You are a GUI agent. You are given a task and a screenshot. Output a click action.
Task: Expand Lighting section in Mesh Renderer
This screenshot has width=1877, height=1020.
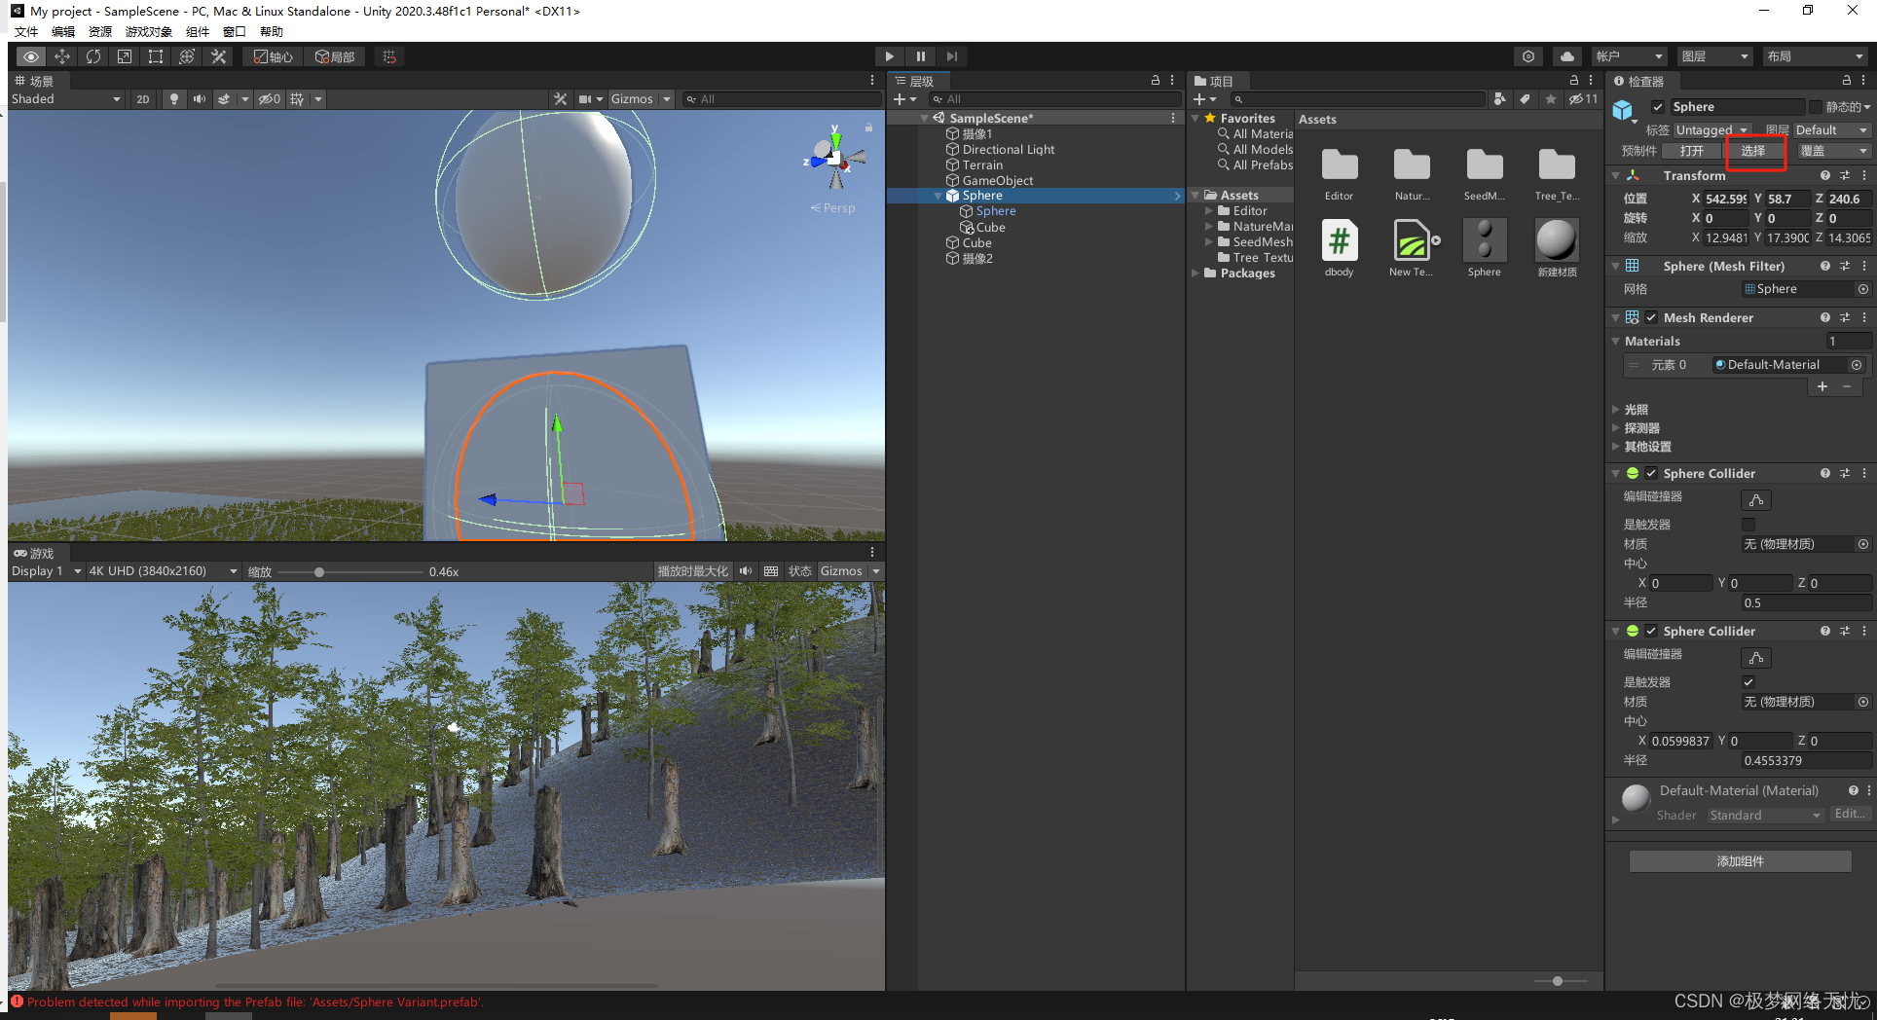1616,410
